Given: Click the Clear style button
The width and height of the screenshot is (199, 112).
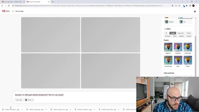Looking at the screenshot, I should (19, 100).
